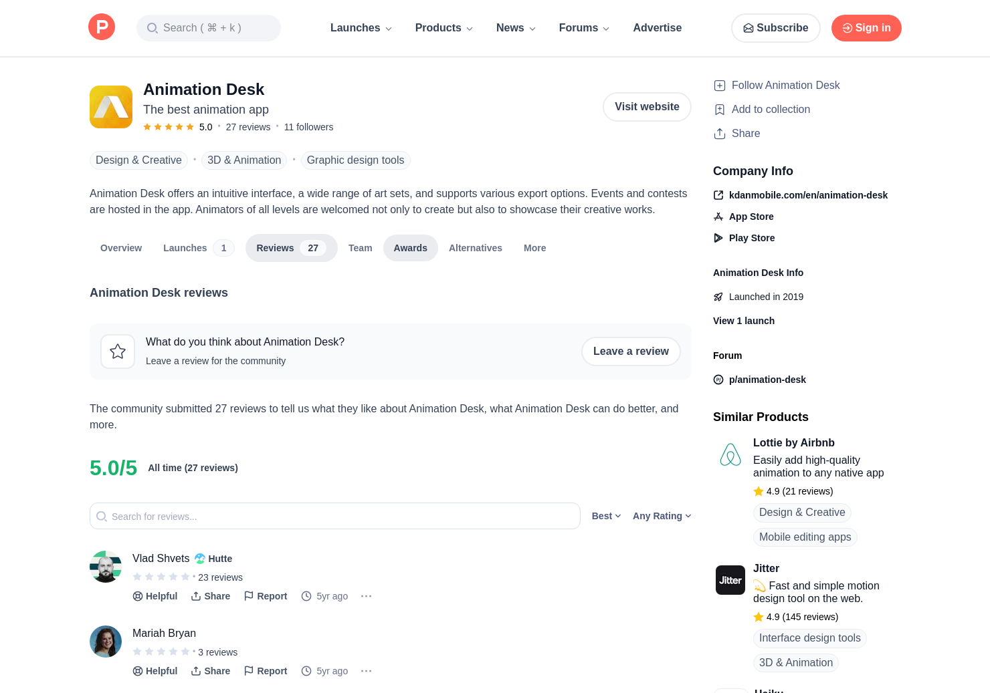
Task: Click the Leave a review button
Action: pyautogui.click(x=631, y=352)
